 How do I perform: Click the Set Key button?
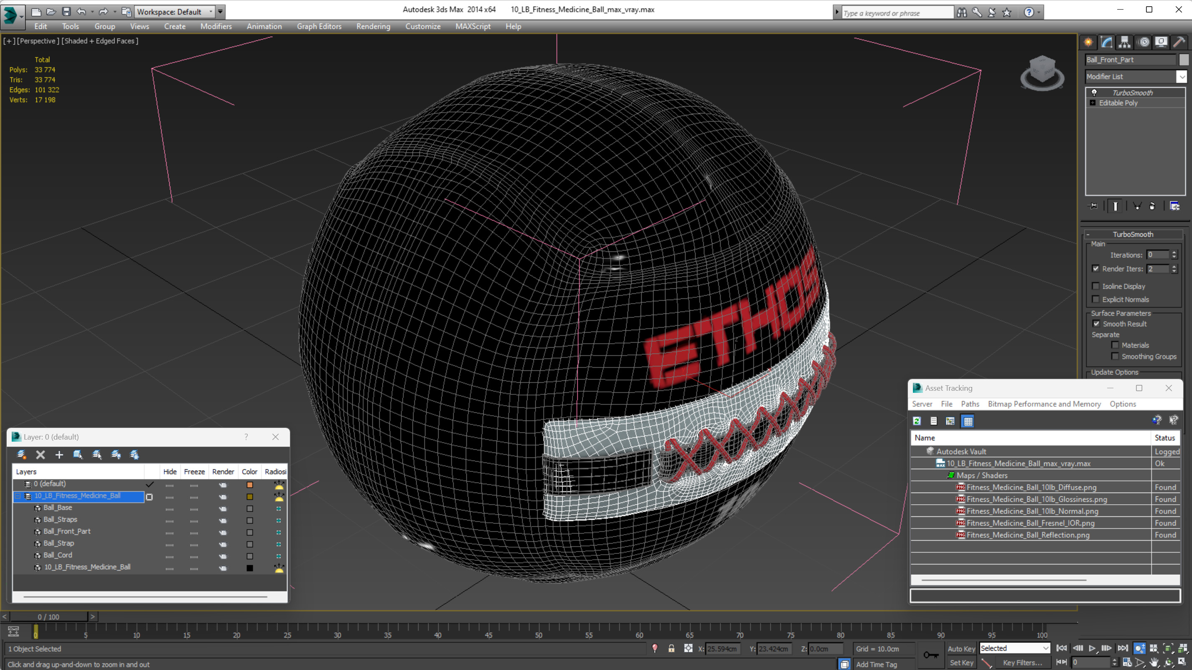pyautogui.click(x=961, y=662)
